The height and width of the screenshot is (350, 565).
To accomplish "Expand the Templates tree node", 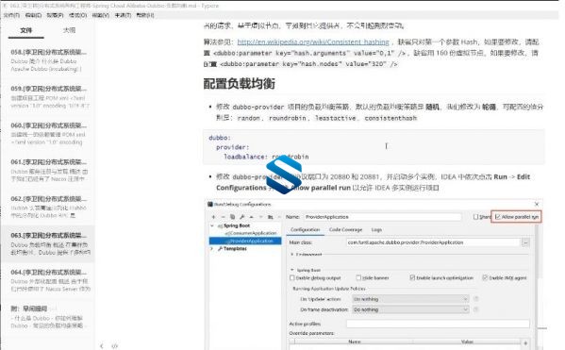I will tap(212, 249).
